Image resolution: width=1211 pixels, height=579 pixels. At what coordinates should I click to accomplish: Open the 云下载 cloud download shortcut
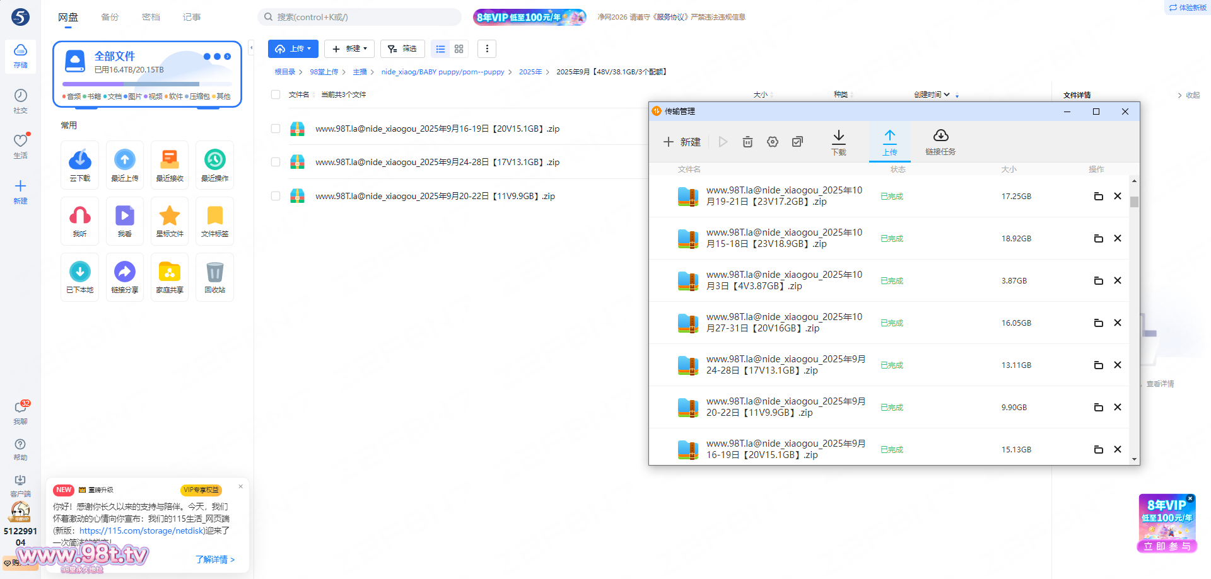click(x=79, y=165)
